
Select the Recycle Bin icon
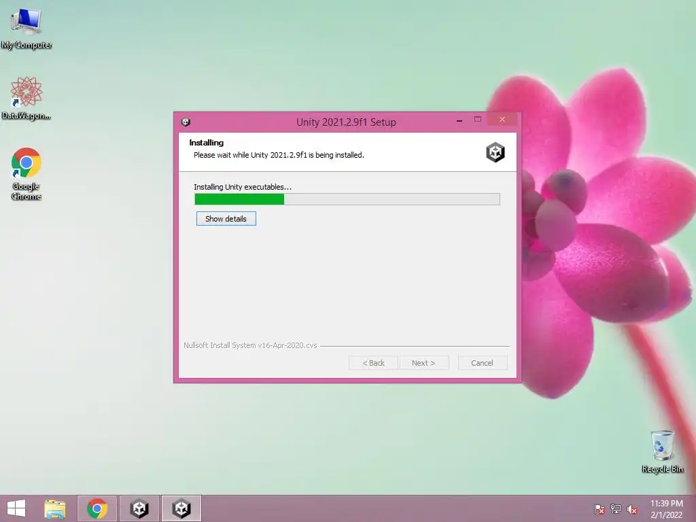pos(662,451)
